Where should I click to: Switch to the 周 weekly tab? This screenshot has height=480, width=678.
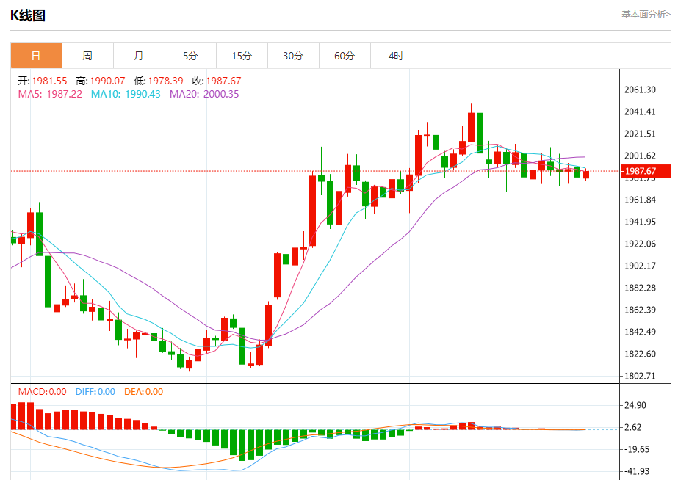pyautogui.click(x=87, y=56)
